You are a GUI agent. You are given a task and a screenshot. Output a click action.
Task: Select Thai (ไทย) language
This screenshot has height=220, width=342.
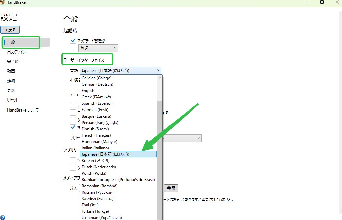click(118, 205)
